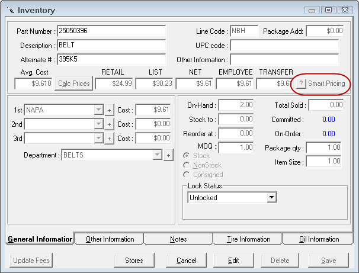Switch to the Oil Information tab
The height and width of the screenshot is (273, 359).
coord(319,239)
